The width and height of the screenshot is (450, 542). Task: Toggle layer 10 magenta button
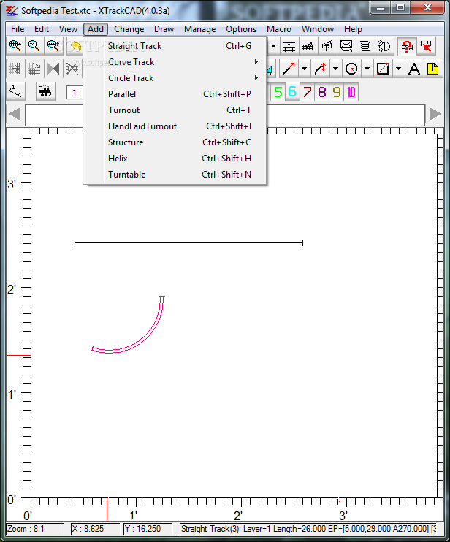[351, 91]
